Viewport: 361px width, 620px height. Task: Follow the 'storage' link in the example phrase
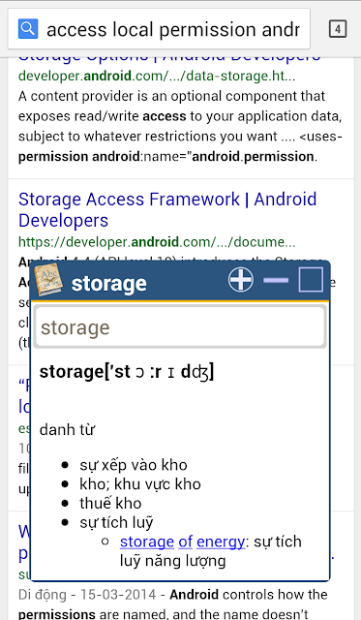click(147, 542)
